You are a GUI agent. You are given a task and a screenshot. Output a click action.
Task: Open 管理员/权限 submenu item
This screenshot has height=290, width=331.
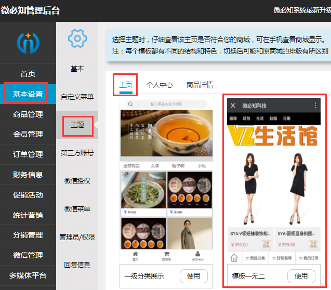pos(77,237)
